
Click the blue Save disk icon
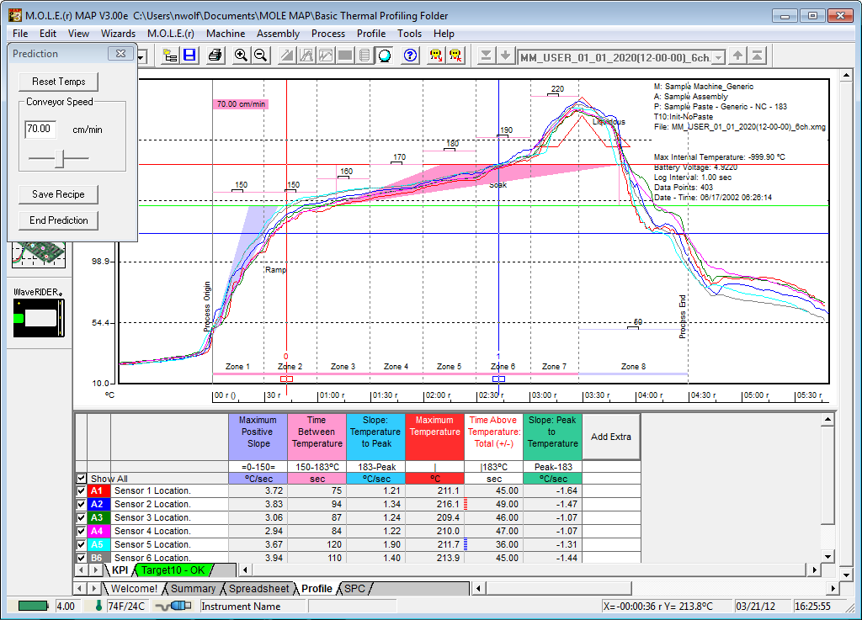click(189, 56)
